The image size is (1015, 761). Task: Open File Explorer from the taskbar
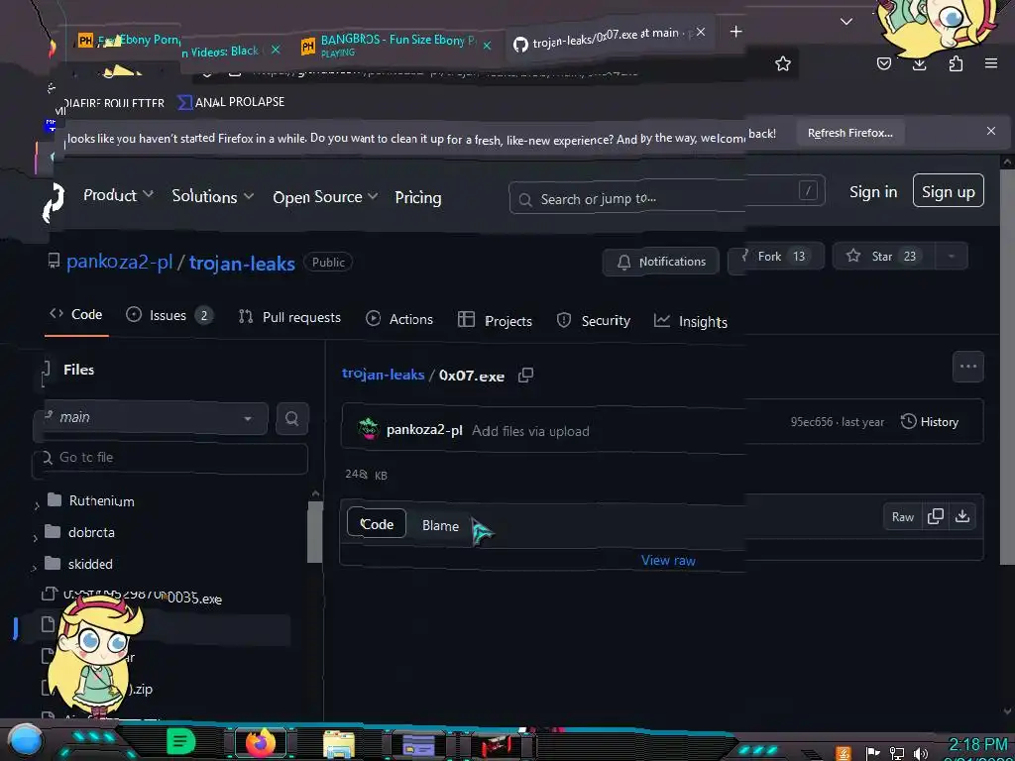339,743
